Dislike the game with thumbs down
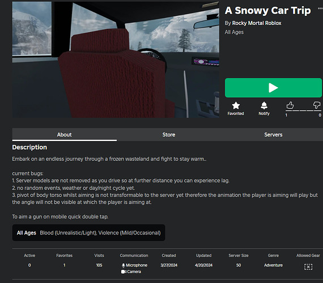 tap(317, 105)
